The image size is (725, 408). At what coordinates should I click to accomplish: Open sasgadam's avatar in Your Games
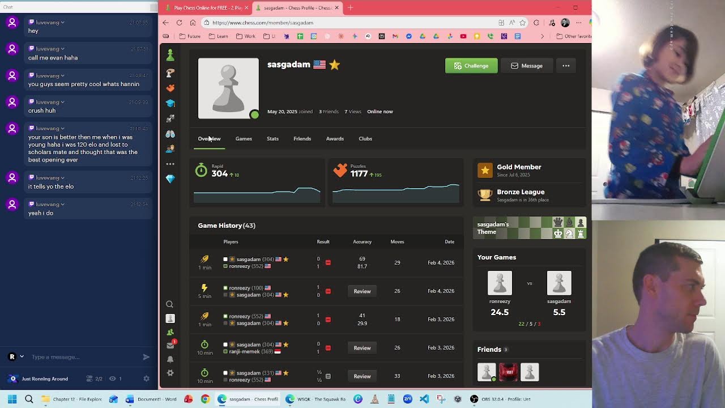(559, 283)
